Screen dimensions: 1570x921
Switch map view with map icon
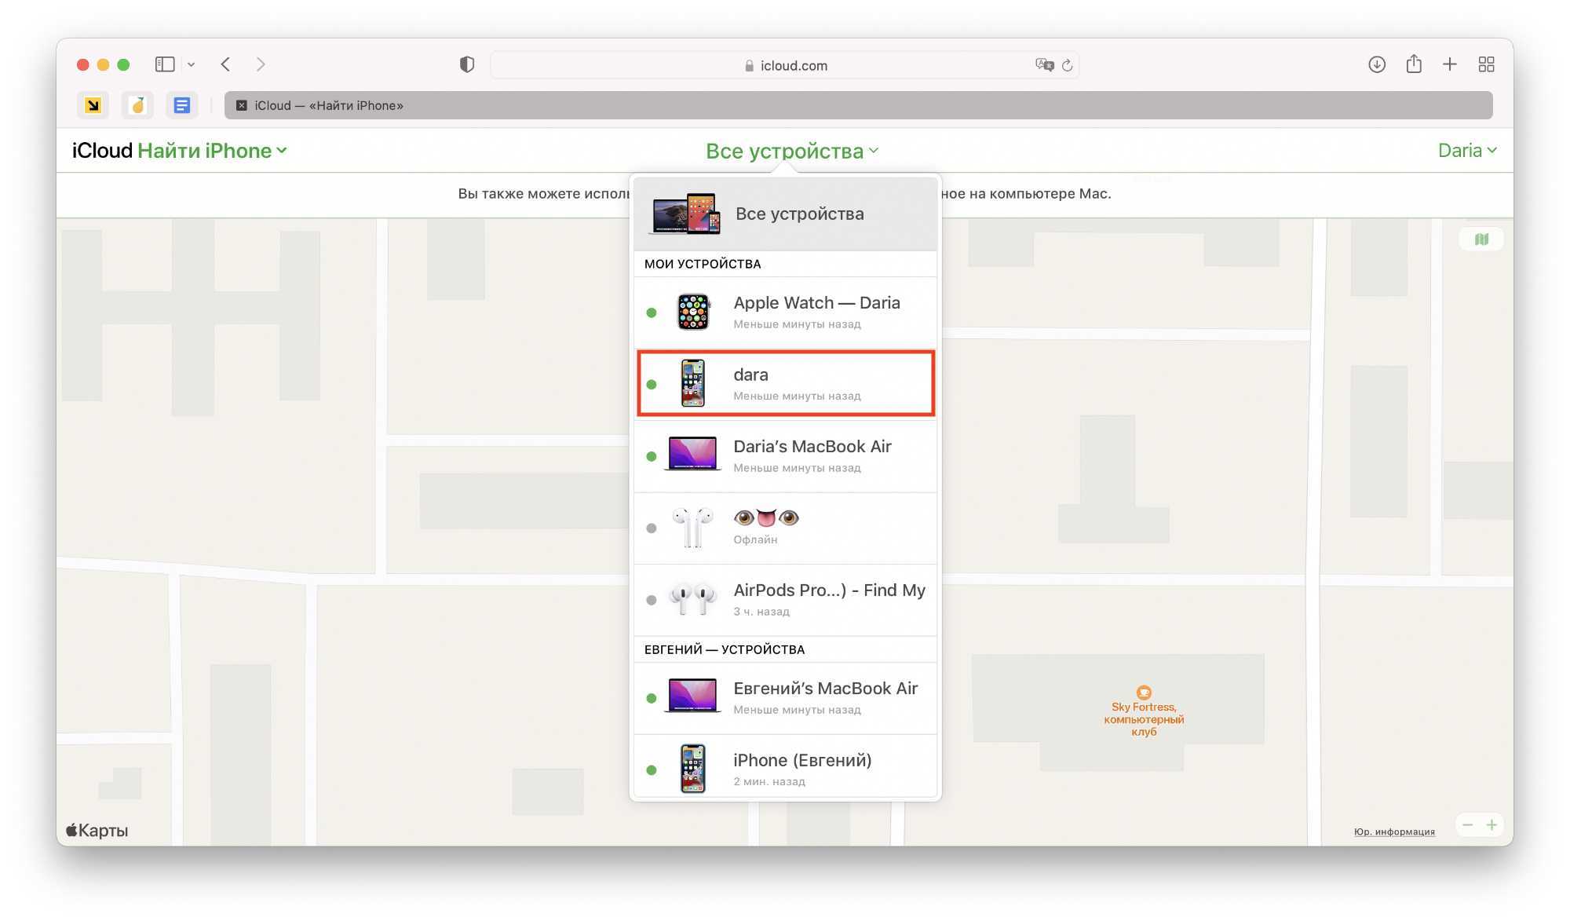[x=1481, y=239]
